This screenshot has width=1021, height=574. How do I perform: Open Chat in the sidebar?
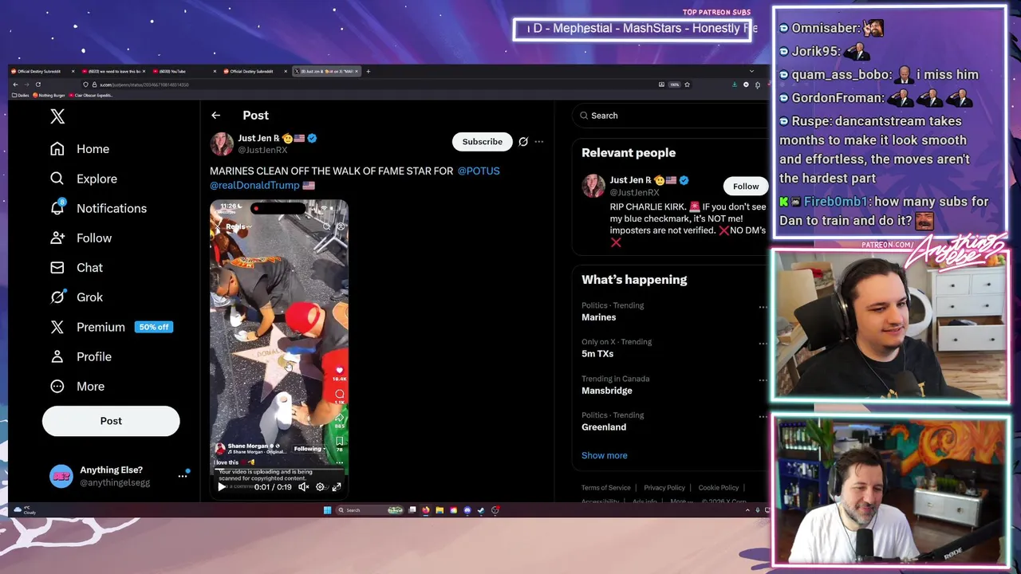pyautogui.click(x=77, y=267)
